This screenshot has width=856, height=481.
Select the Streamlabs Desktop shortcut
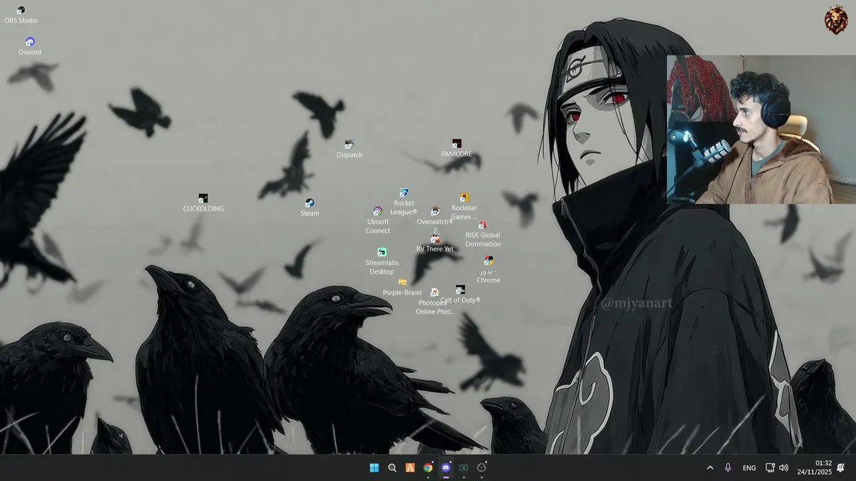click(x=382, y=261)
